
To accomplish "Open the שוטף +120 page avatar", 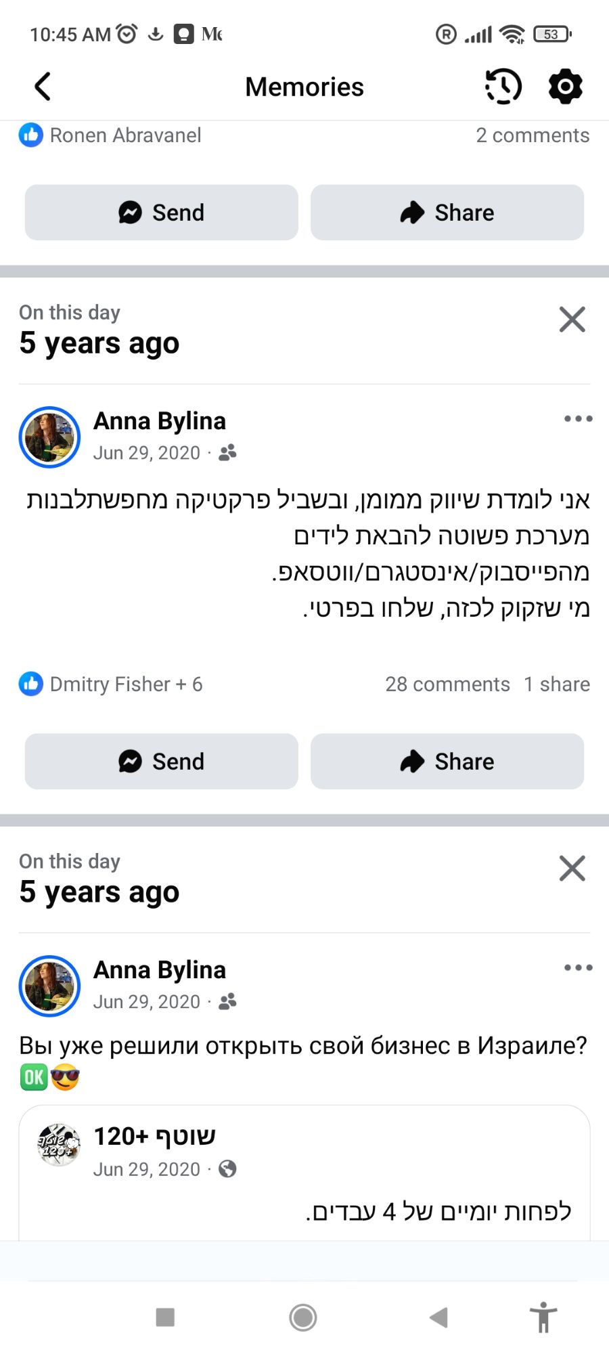I will 58,1145.
